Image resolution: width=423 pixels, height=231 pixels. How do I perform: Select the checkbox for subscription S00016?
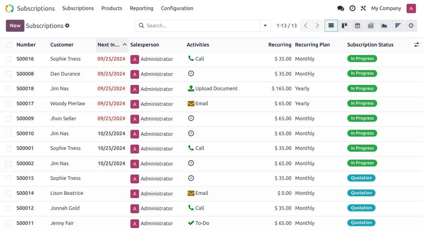pyautogui.click(x=8, y=59)
